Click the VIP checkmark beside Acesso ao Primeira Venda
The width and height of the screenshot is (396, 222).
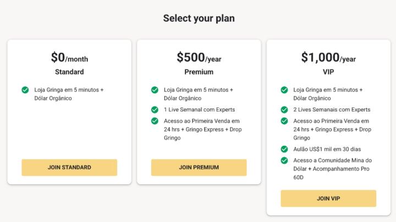(284, 121)
